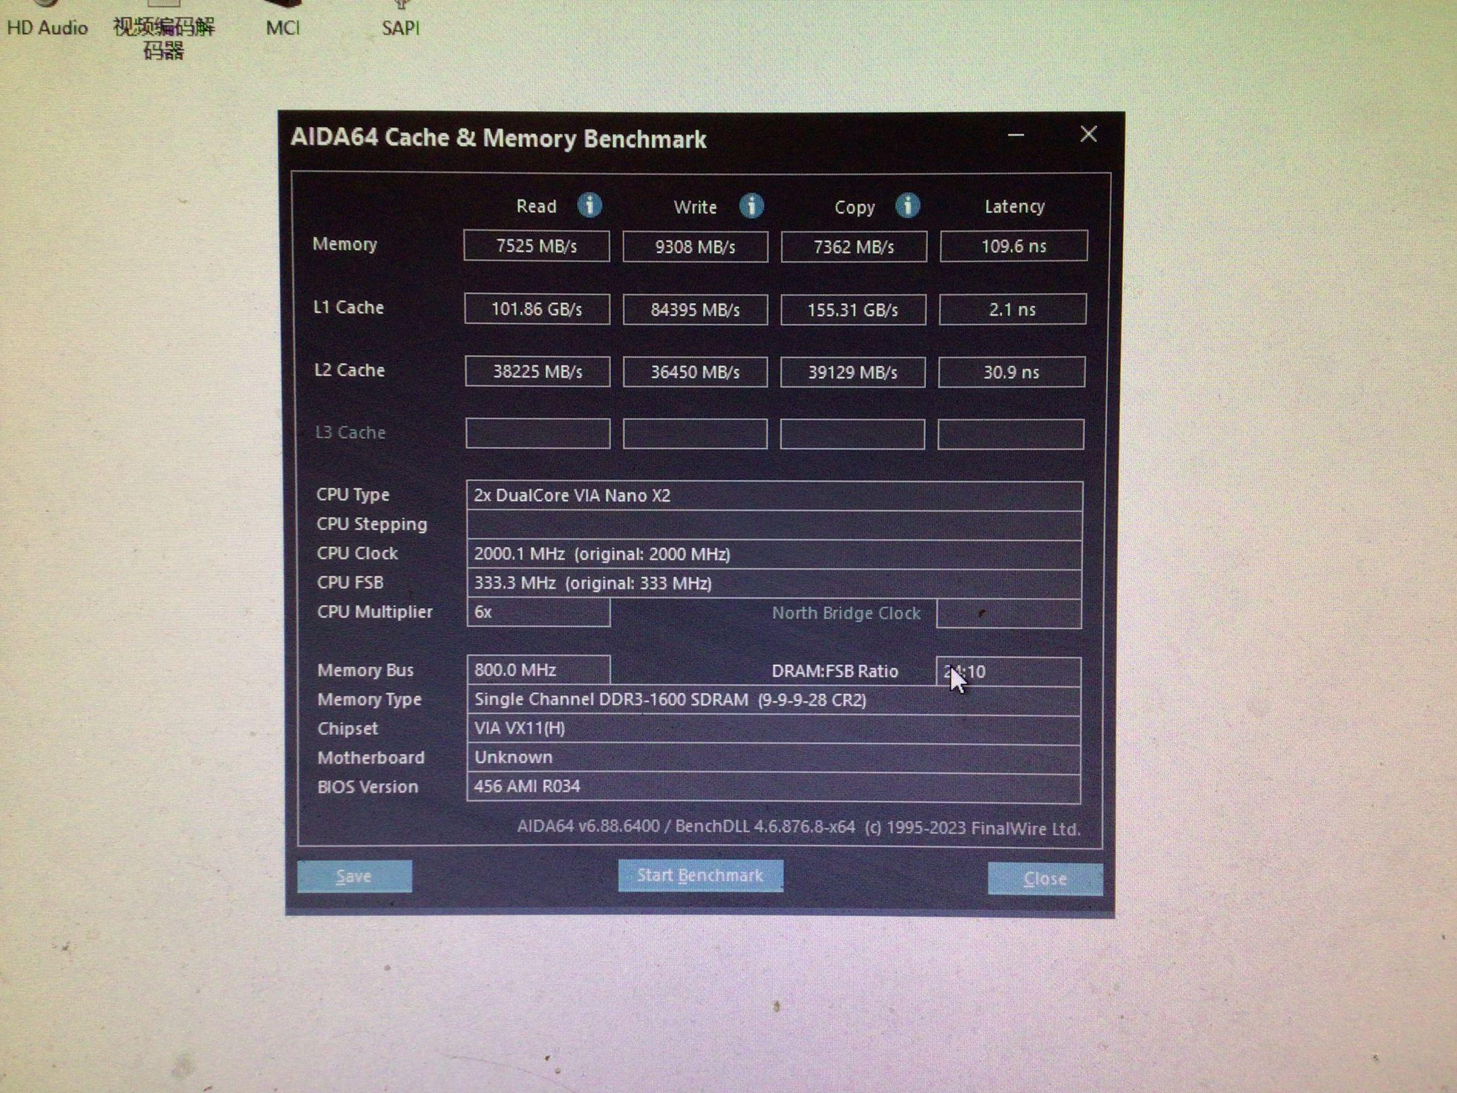The height and width of the screenshot is (1093, 1457).
Task: Click the Memory Read result field
Action: 536,246
